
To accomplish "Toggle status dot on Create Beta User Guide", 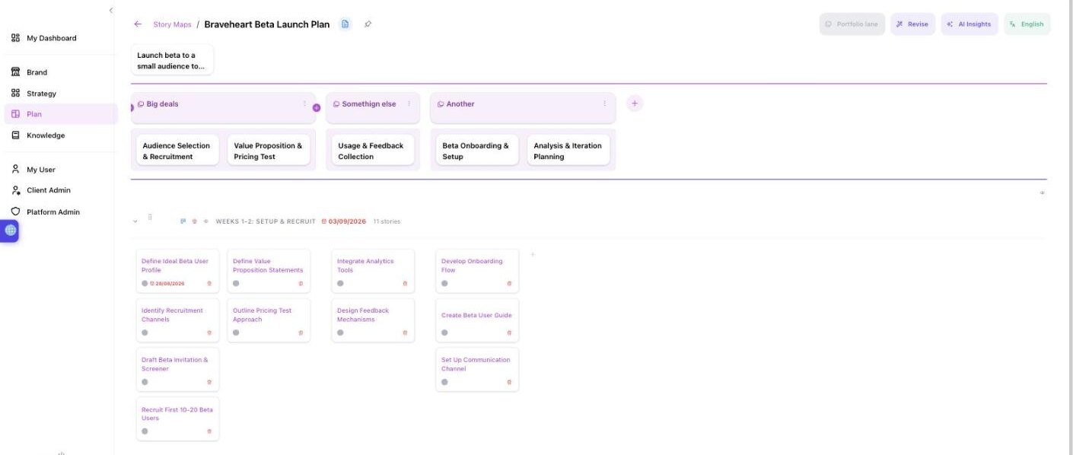I will pos(444,332).
